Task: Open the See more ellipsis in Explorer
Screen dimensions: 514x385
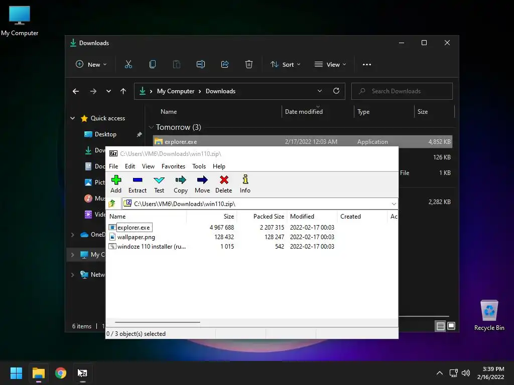Action: 367,65
